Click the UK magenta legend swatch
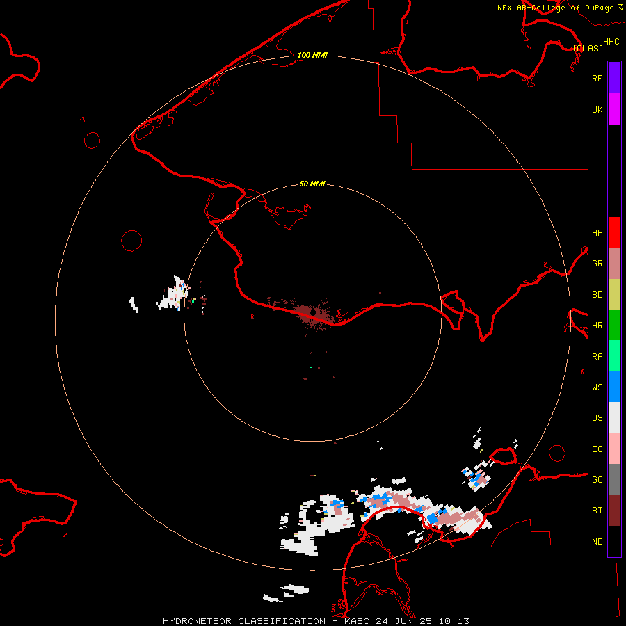This screenshot has height=626, width=626. [614, 109]
